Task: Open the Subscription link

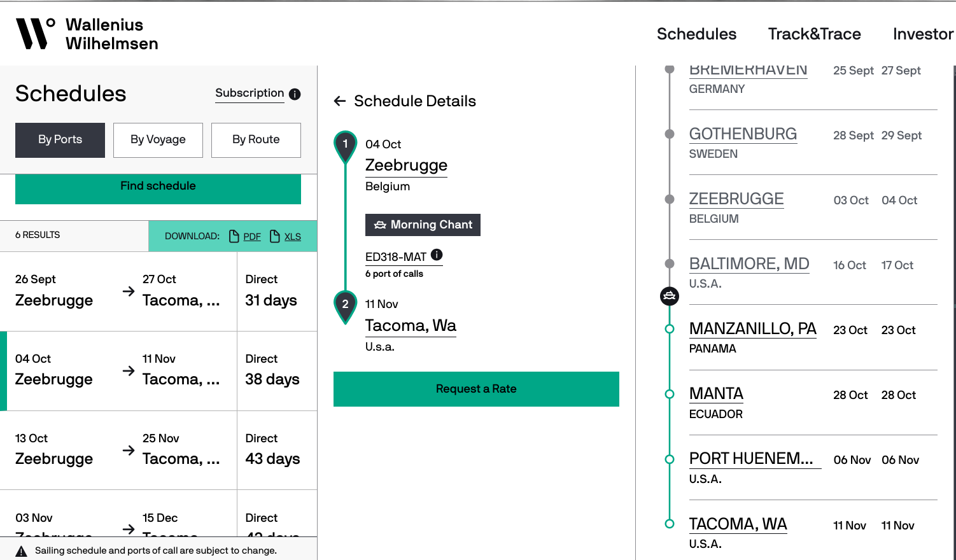Action: [250, 93]
